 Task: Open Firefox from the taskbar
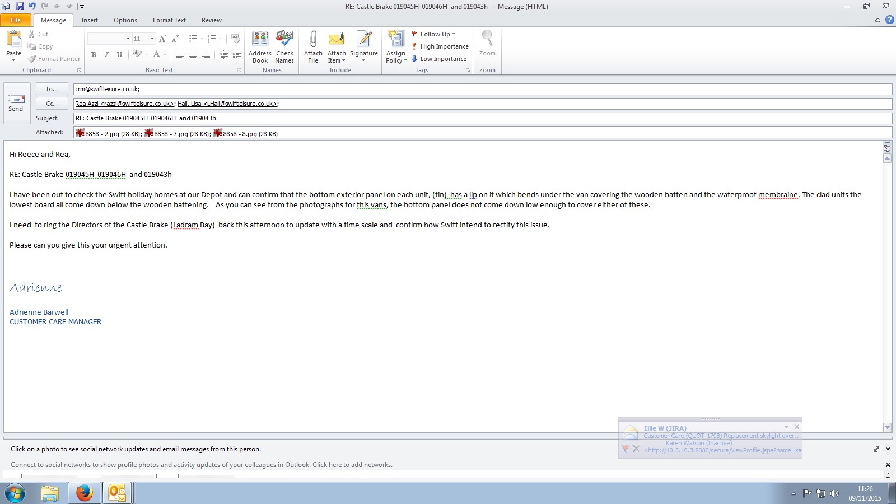click(x=84, y=493)
